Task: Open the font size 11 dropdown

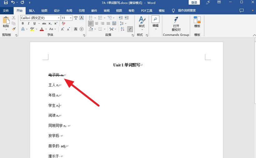Action: [x=71, y=18]
